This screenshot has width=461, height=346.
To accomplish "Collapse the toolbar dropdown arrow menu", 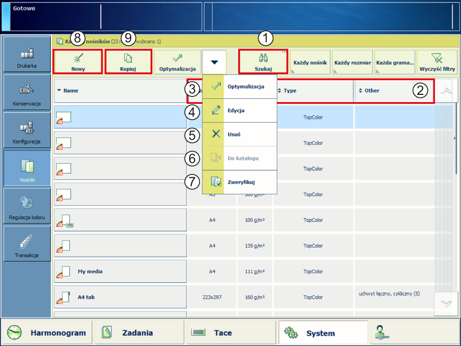I will click(x=215, y=62).
